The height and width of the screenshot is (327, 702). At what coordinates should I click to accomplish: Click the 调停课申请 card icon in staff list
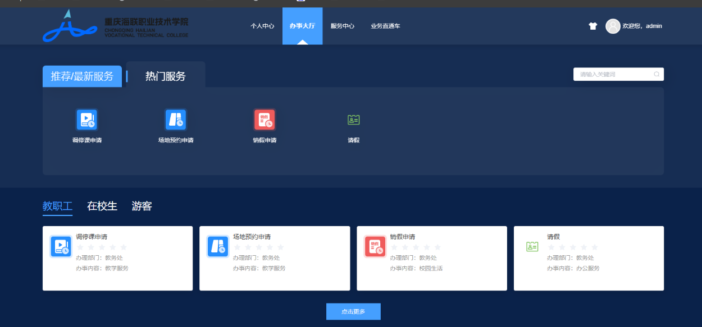(x=61, y=246)
